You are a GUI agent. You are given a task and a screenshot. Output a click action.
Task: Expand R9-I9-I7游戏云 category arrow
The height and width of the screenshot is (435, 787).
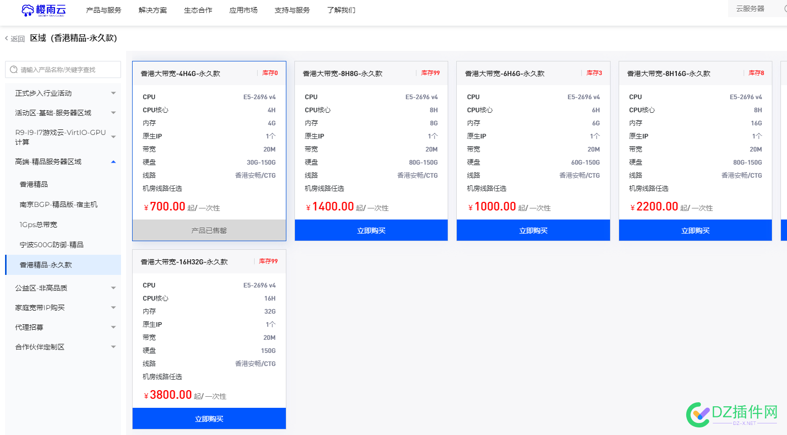pyautogui.click(x=113, y=137)
